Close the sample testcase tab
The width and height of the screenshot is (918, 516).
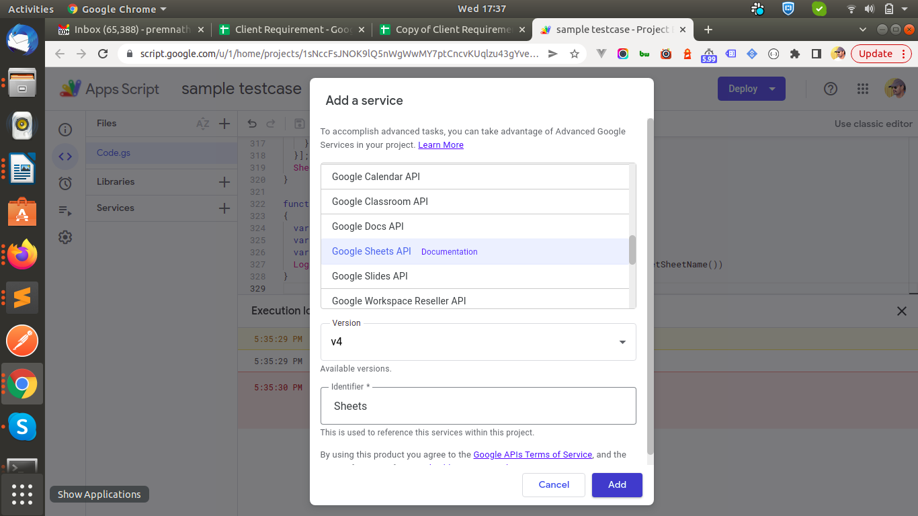tap(683, 30)
